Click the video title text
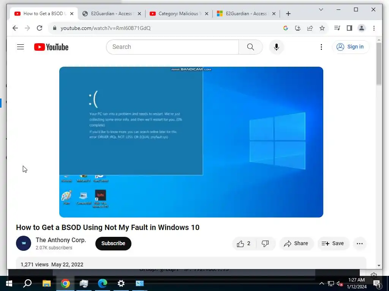 [108, 227]
